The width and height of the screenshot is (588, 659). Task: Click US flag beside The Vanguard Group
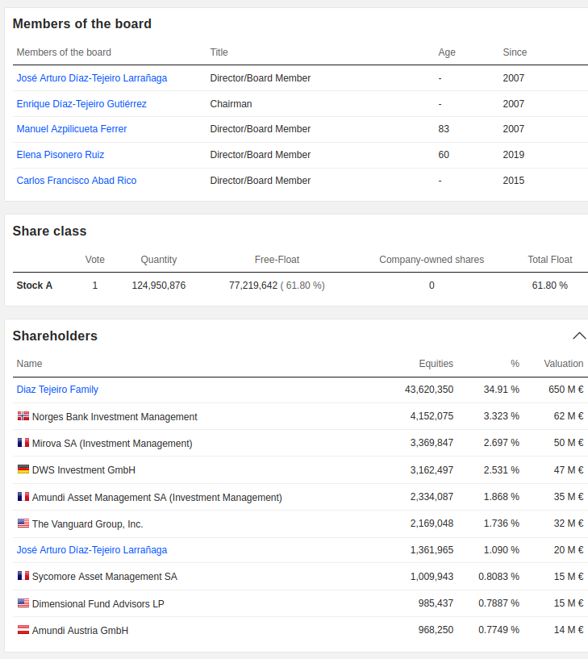tap(23, 523)
